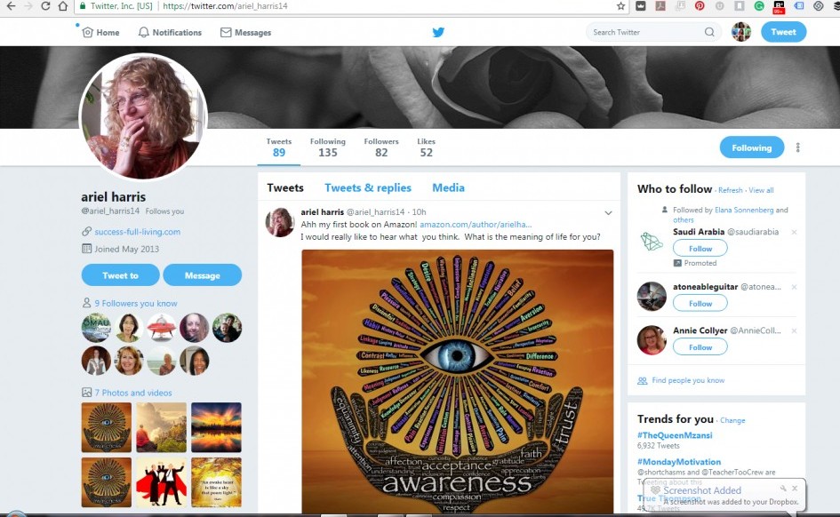The height and width of the screenshot is (517, 840).
Task: Open #TheQueenMzansi trend
Action: pos(675,435)
